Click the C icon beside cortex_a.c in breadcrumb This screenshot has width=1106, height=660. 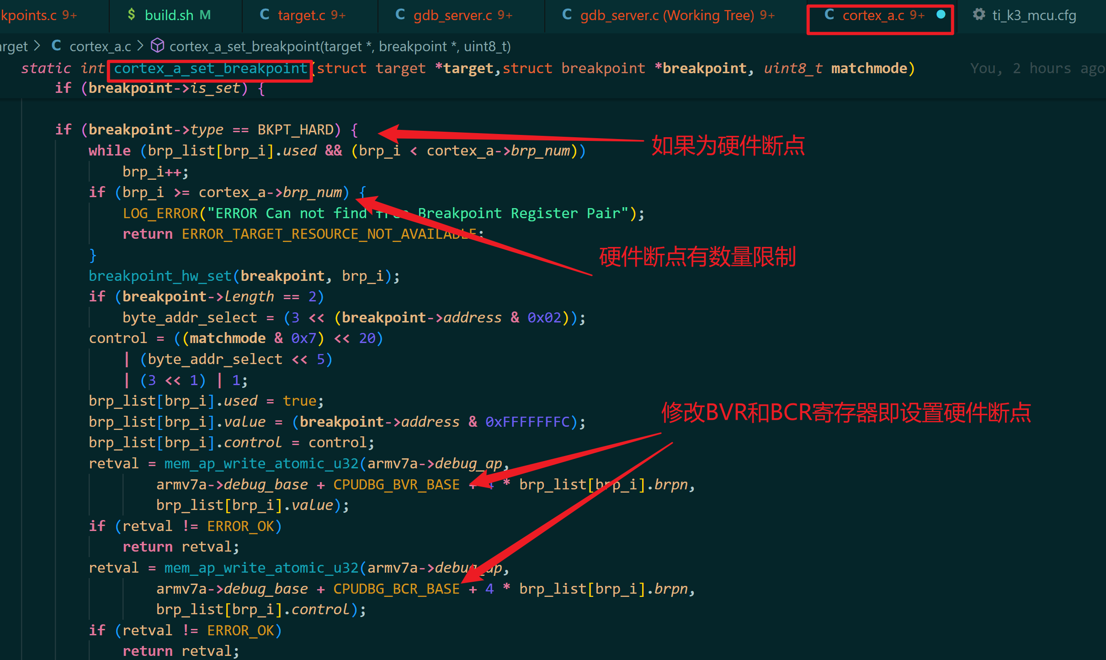coord(56,45)
